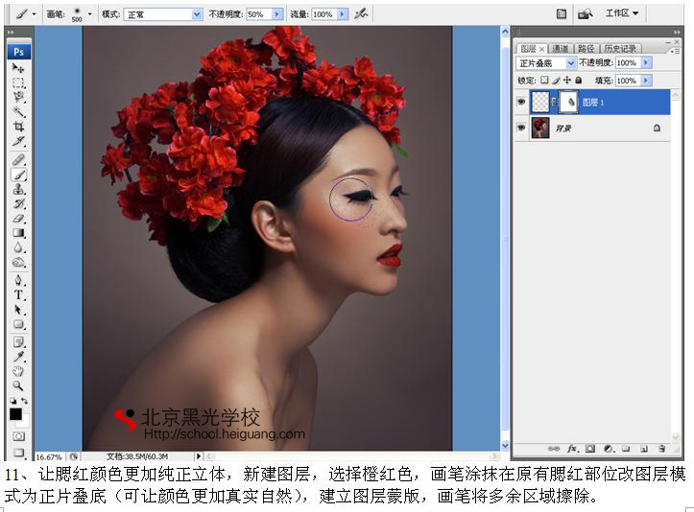Select the 背景 layer thumbnail
Viewport: 694px width, 512px height.
[540, 128]
